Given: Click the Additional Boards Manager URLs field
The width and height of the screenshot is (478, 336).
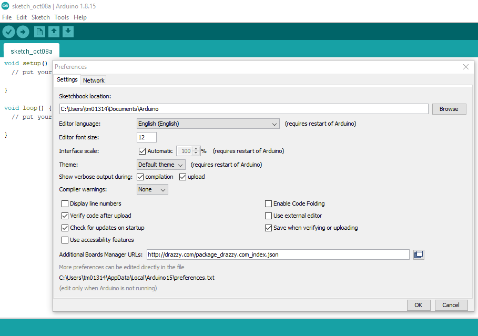Looking at the screenshot, I should (278, 254).
